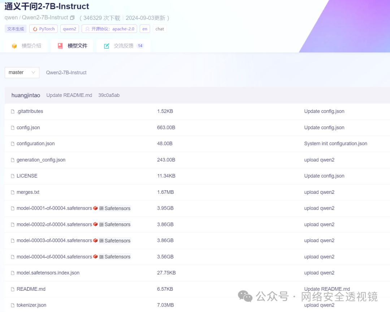Click red LFS cube icon on model-00004-of-00004
This screenshot has width=390, height=312.
point(95,257)
